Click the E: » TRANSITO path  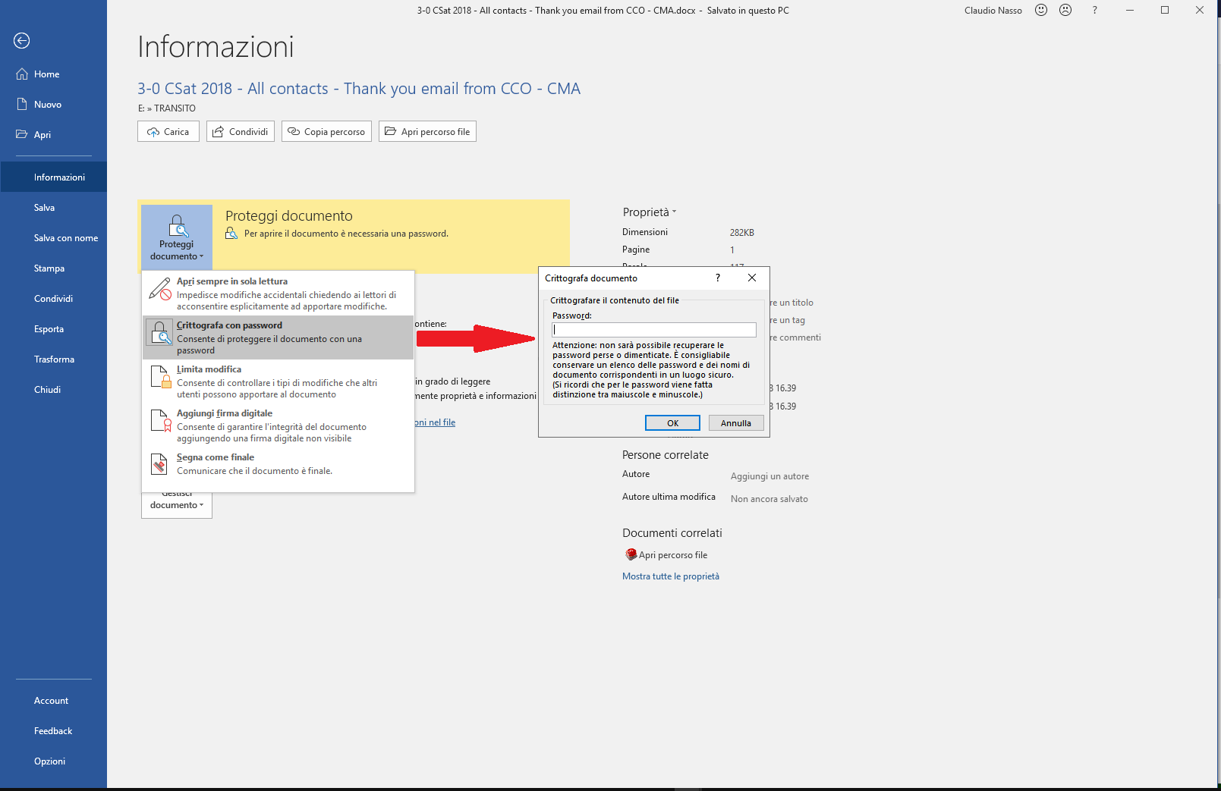click(x=167, y=108)
